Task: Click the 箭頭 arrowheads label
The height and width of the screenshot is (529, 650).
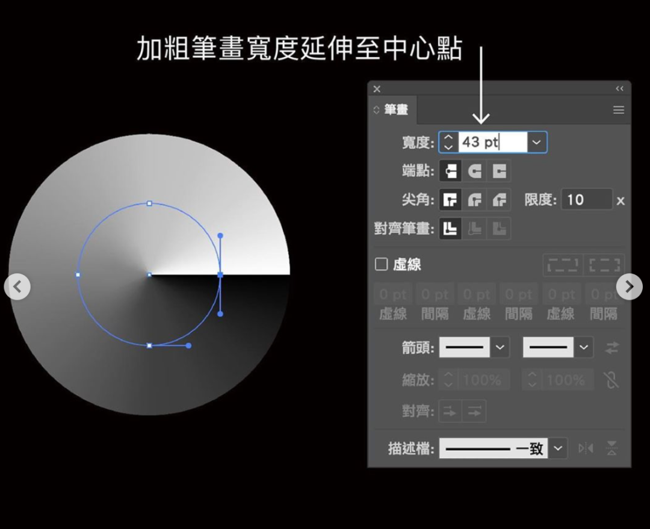Action: 418,347
